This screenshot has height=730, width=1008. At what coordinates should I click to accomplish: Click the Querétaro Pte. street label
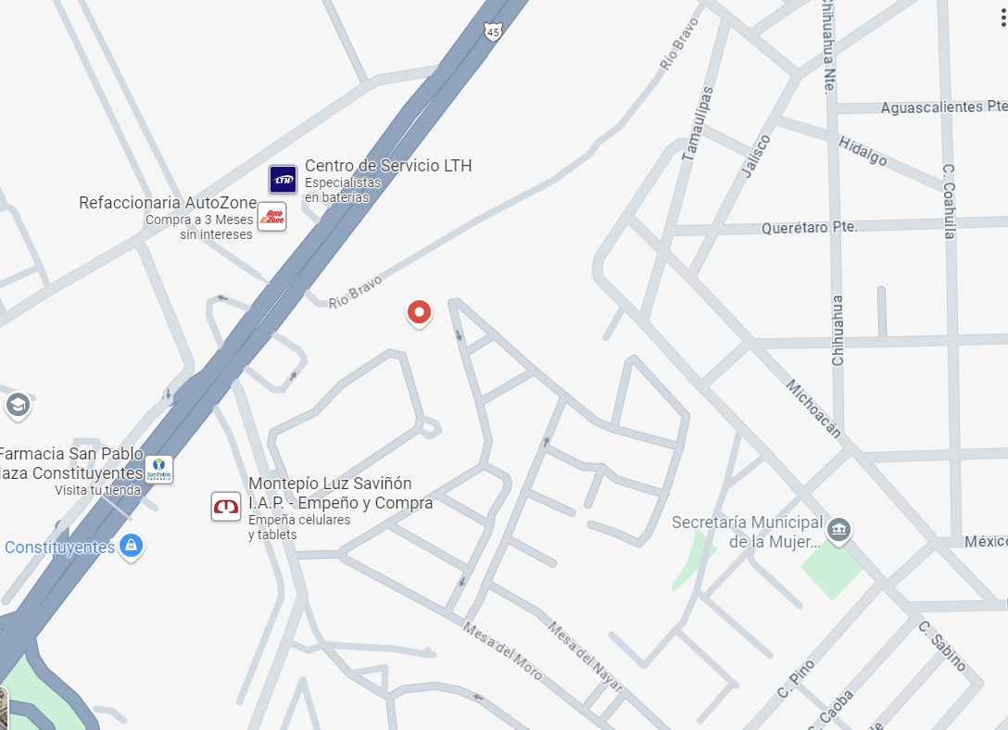[810, 228]
